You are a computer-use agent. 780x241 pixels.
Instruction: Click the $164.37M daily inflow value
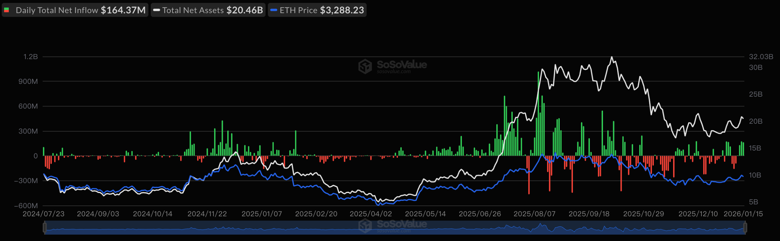tap(123, 10)
